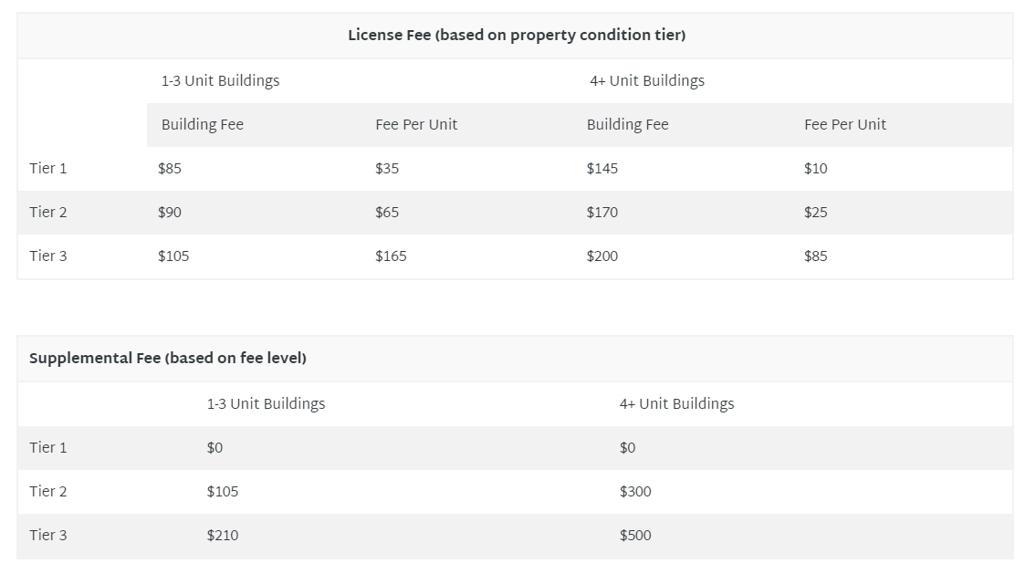Click the License Fee table title

point(516,36)
